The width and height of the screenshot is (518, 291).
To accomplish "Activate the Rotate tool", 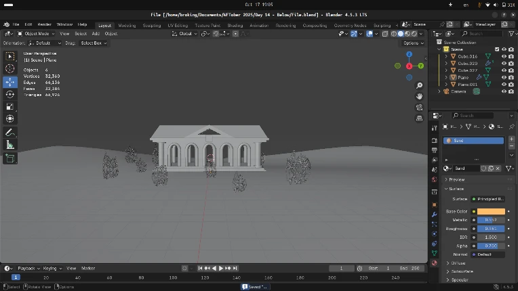I will click(10, 94).
